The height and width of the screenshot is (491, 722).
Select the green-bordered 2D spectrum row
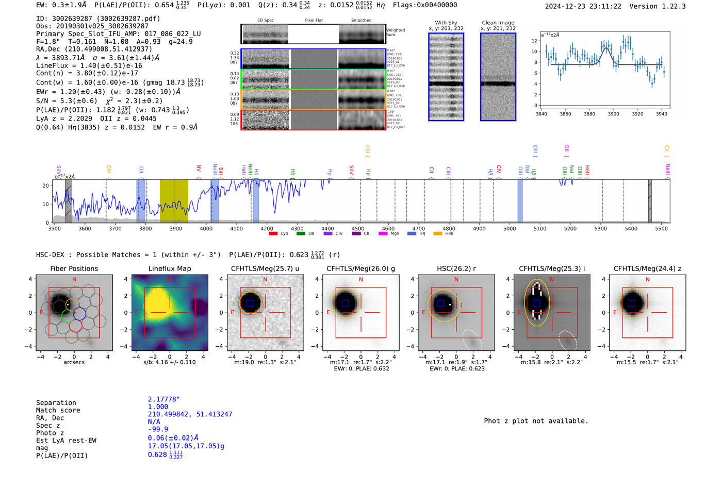coord(314,79)
